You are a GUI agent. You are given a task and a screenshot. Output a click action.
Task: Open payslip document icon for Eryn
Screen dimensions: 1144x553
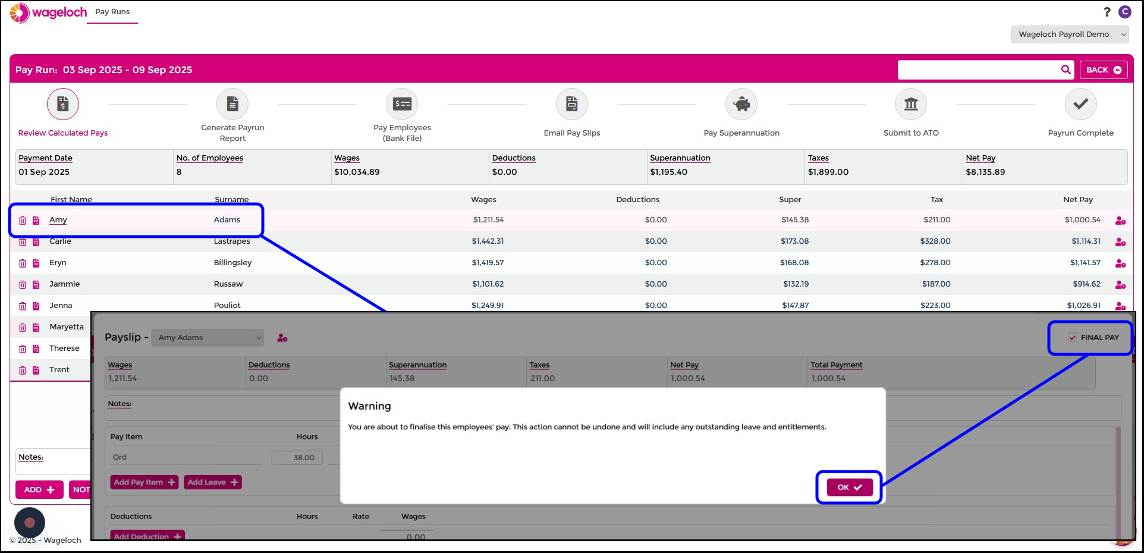click(36, 263)
